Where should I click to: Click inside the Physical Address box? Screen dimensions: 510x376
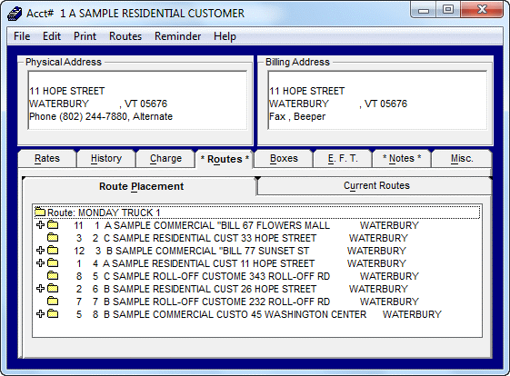(137, 100)
